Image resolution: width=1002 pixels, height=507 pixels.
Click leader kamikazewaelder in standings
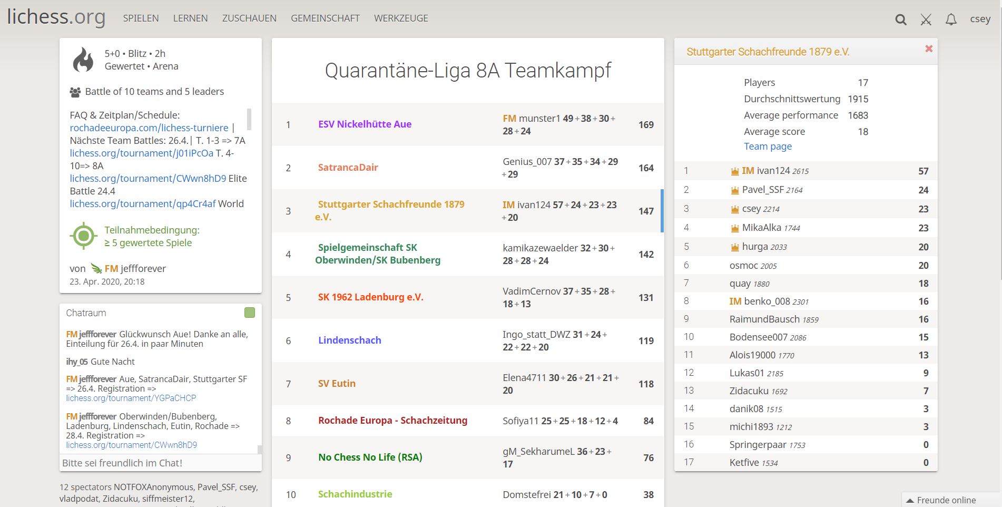[540, 248]
